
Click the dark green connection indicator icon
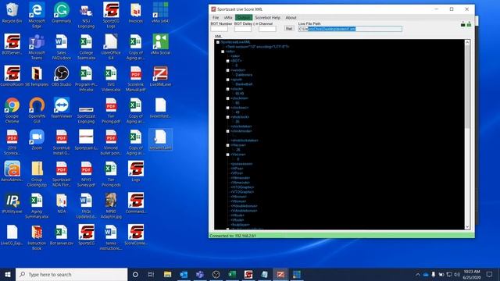click(x=462, y=24)
